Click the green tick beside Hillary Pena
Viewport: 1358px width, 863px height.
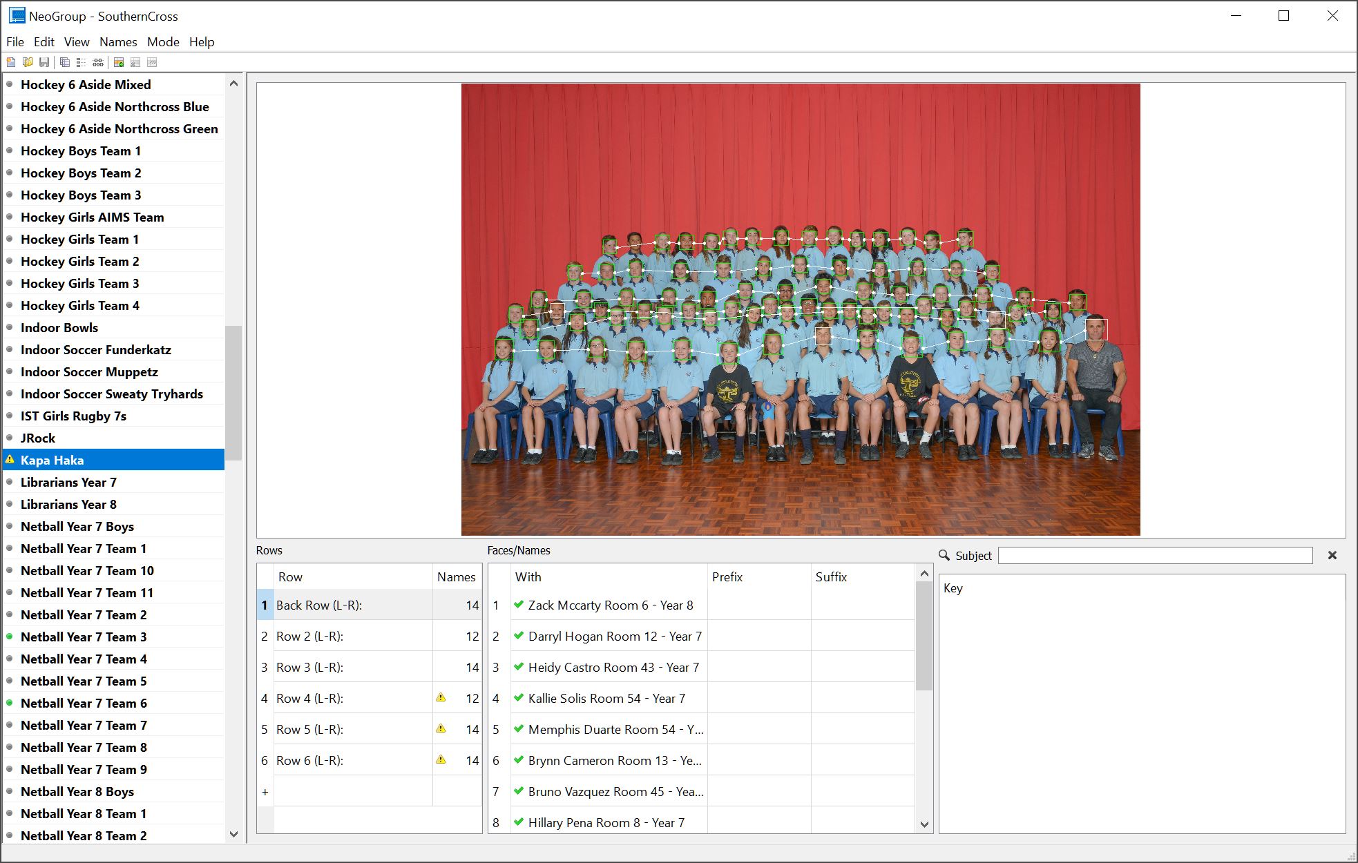pos(519,822)
